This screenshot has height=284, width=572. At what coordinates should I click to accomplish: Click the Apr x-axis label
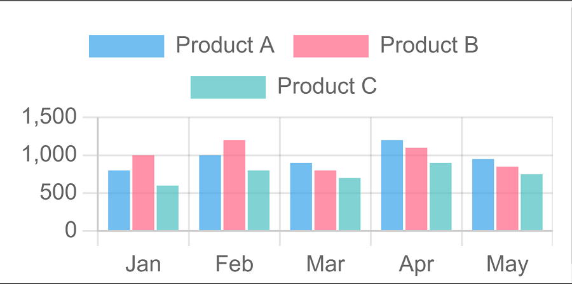416,264
